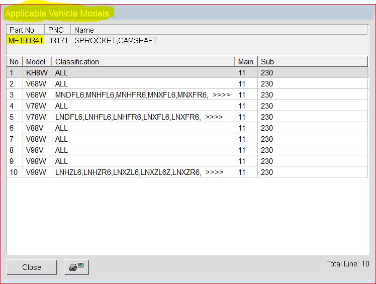Image resolution: width=376 pixels, height=284 pixels.
Task: Click the print icon button
Action: [77, 267]
